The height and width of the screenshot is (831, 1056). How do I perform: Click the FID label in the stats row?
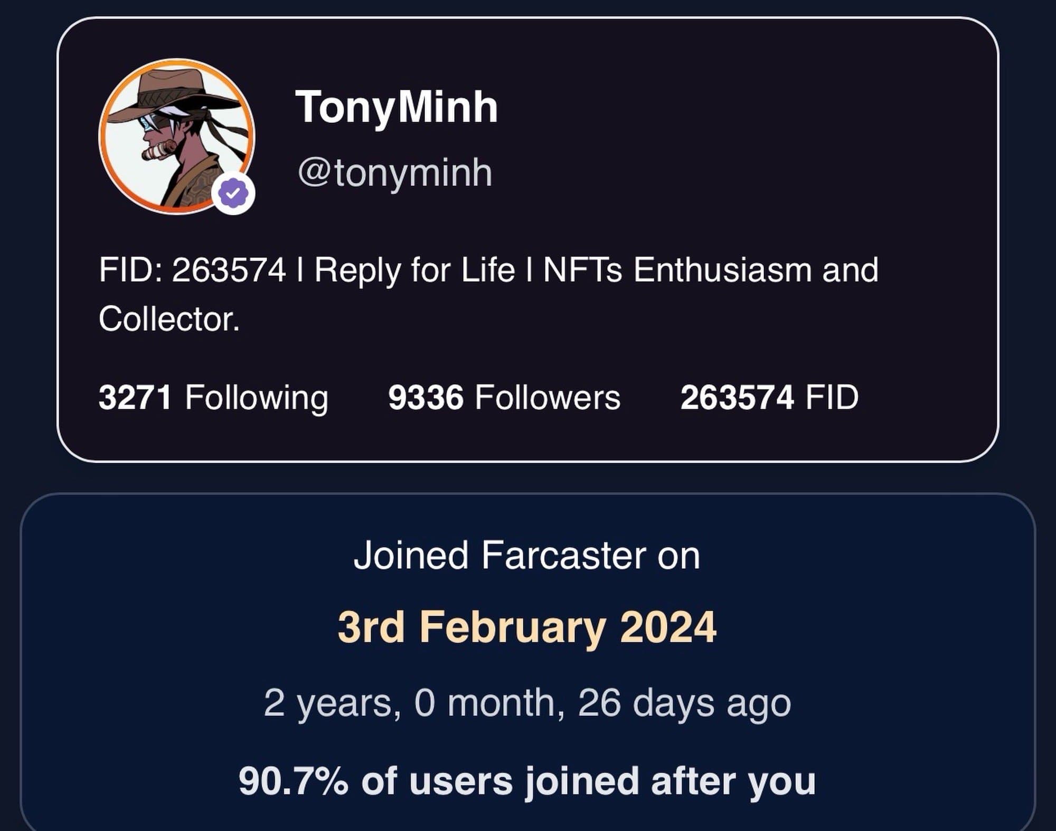pyautogui.click(x=832, y=397)
